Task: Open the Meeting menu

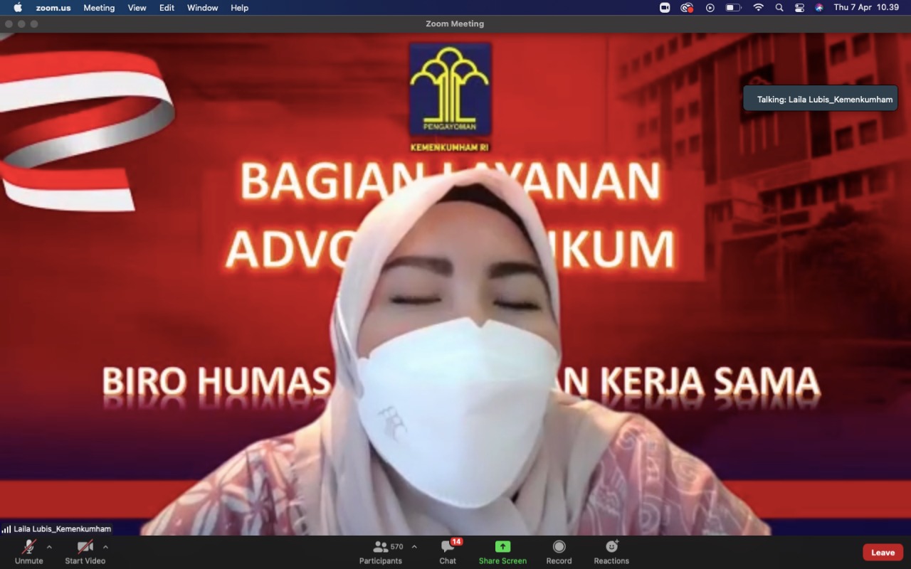Action: point(99,8)
